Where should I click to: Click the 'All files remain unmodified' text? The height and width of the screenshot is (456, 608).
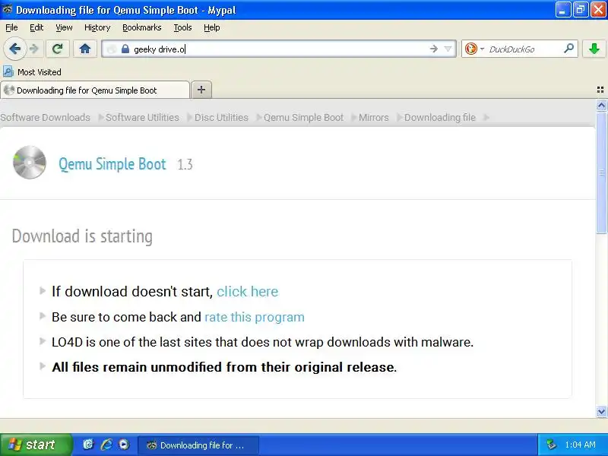pos(224,367)
